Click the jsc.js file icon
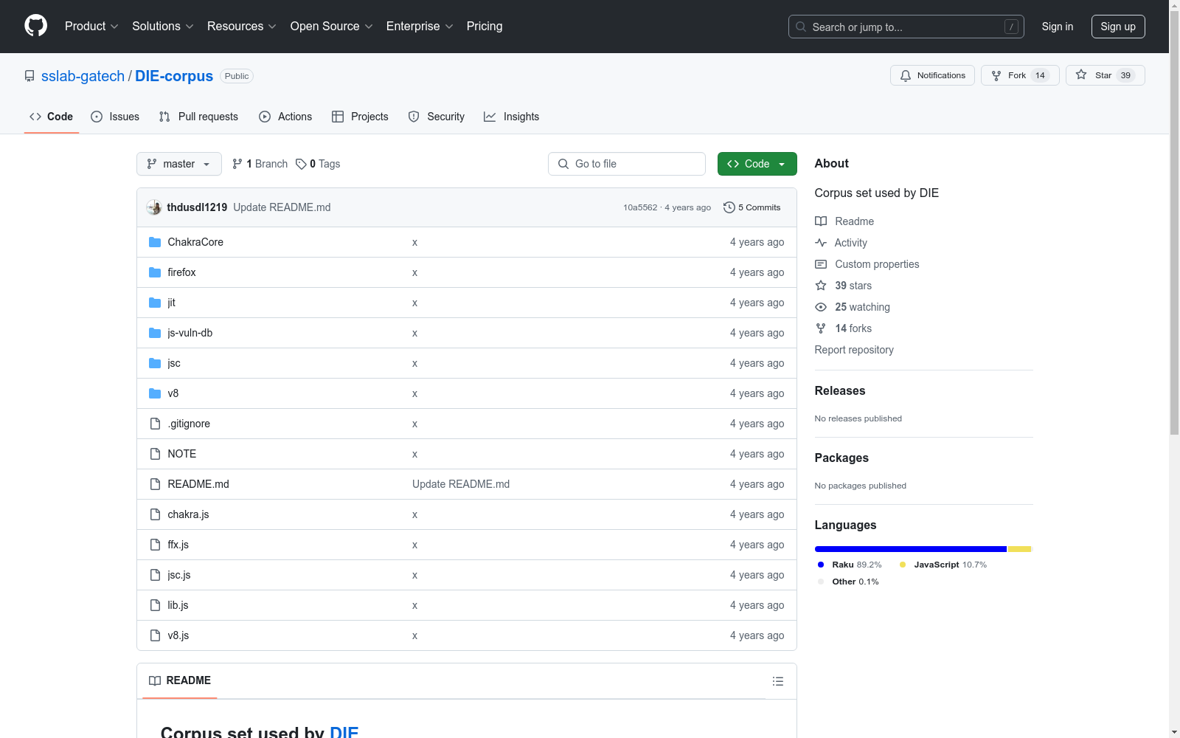 (155, 575)
